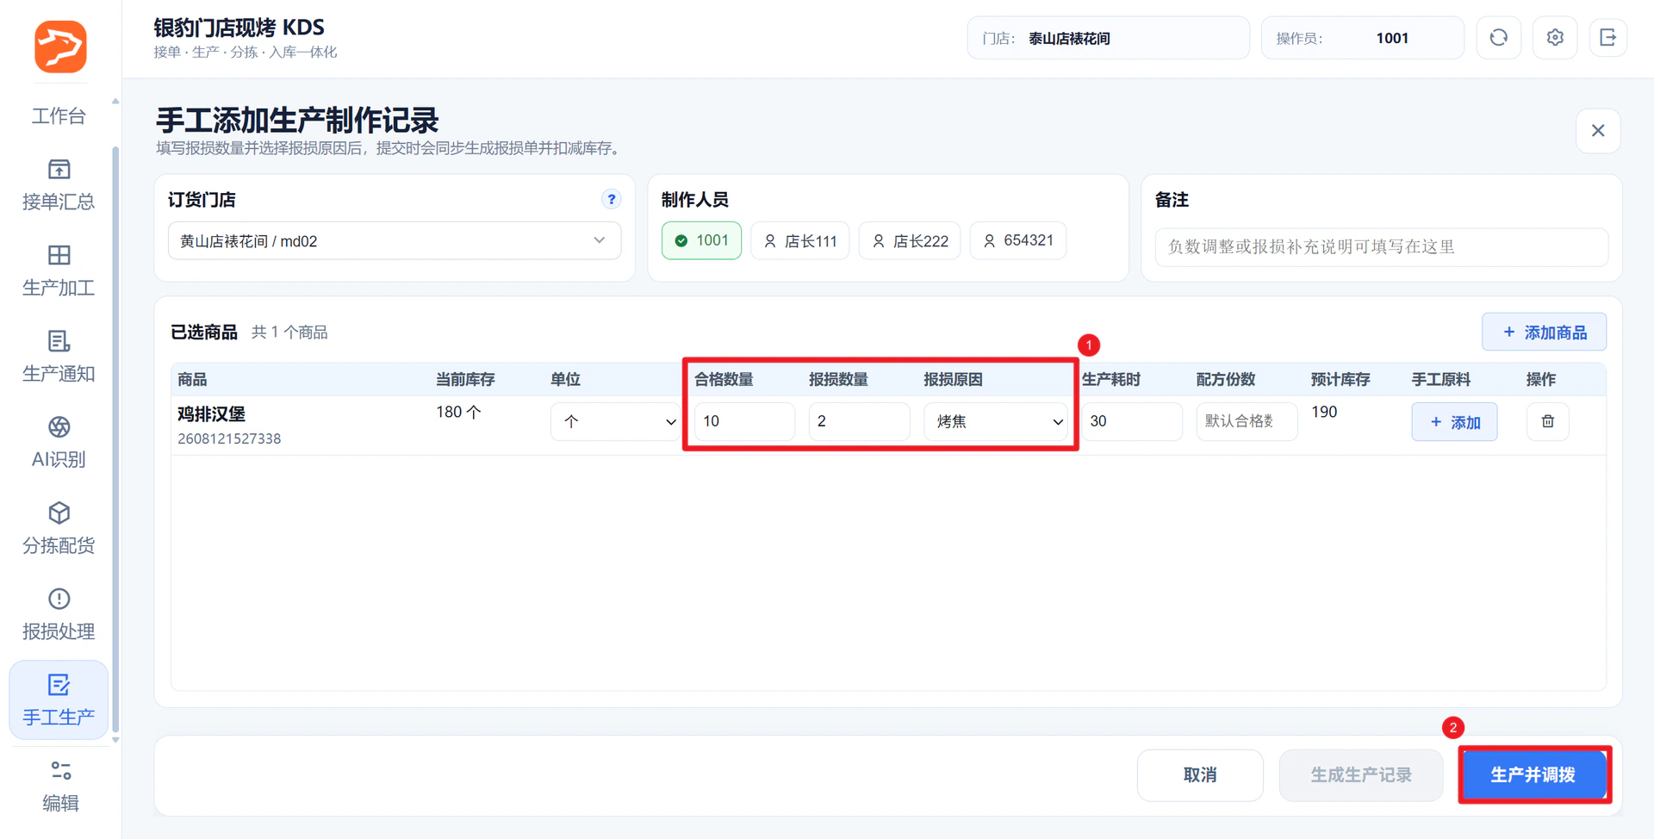Click the refresh icon in top bar
Viewport: 1654px width, 839px height.
tap(1498, 38)
